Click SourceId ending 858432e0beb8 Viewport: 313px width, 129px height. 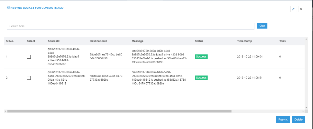(64, 56)
